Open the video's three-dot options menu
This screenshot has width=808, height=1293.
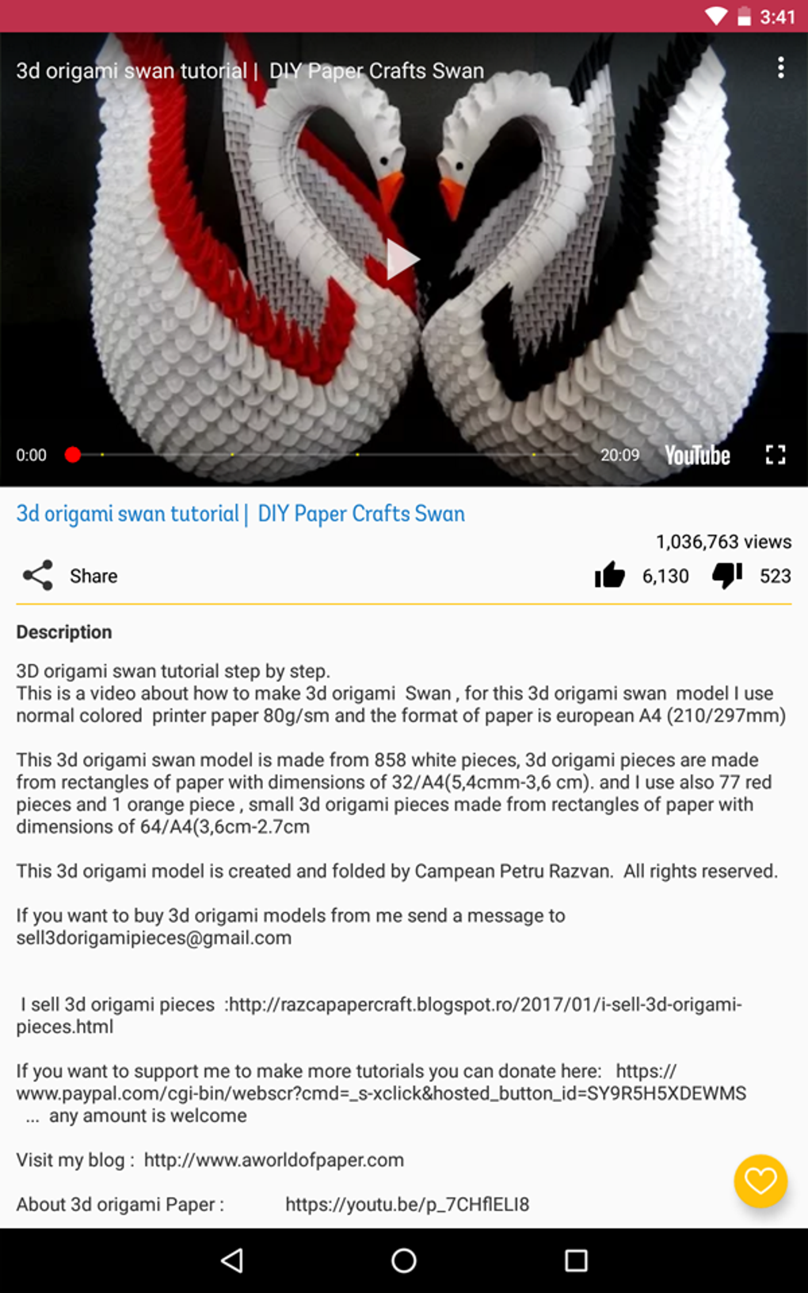click(780, 68)
